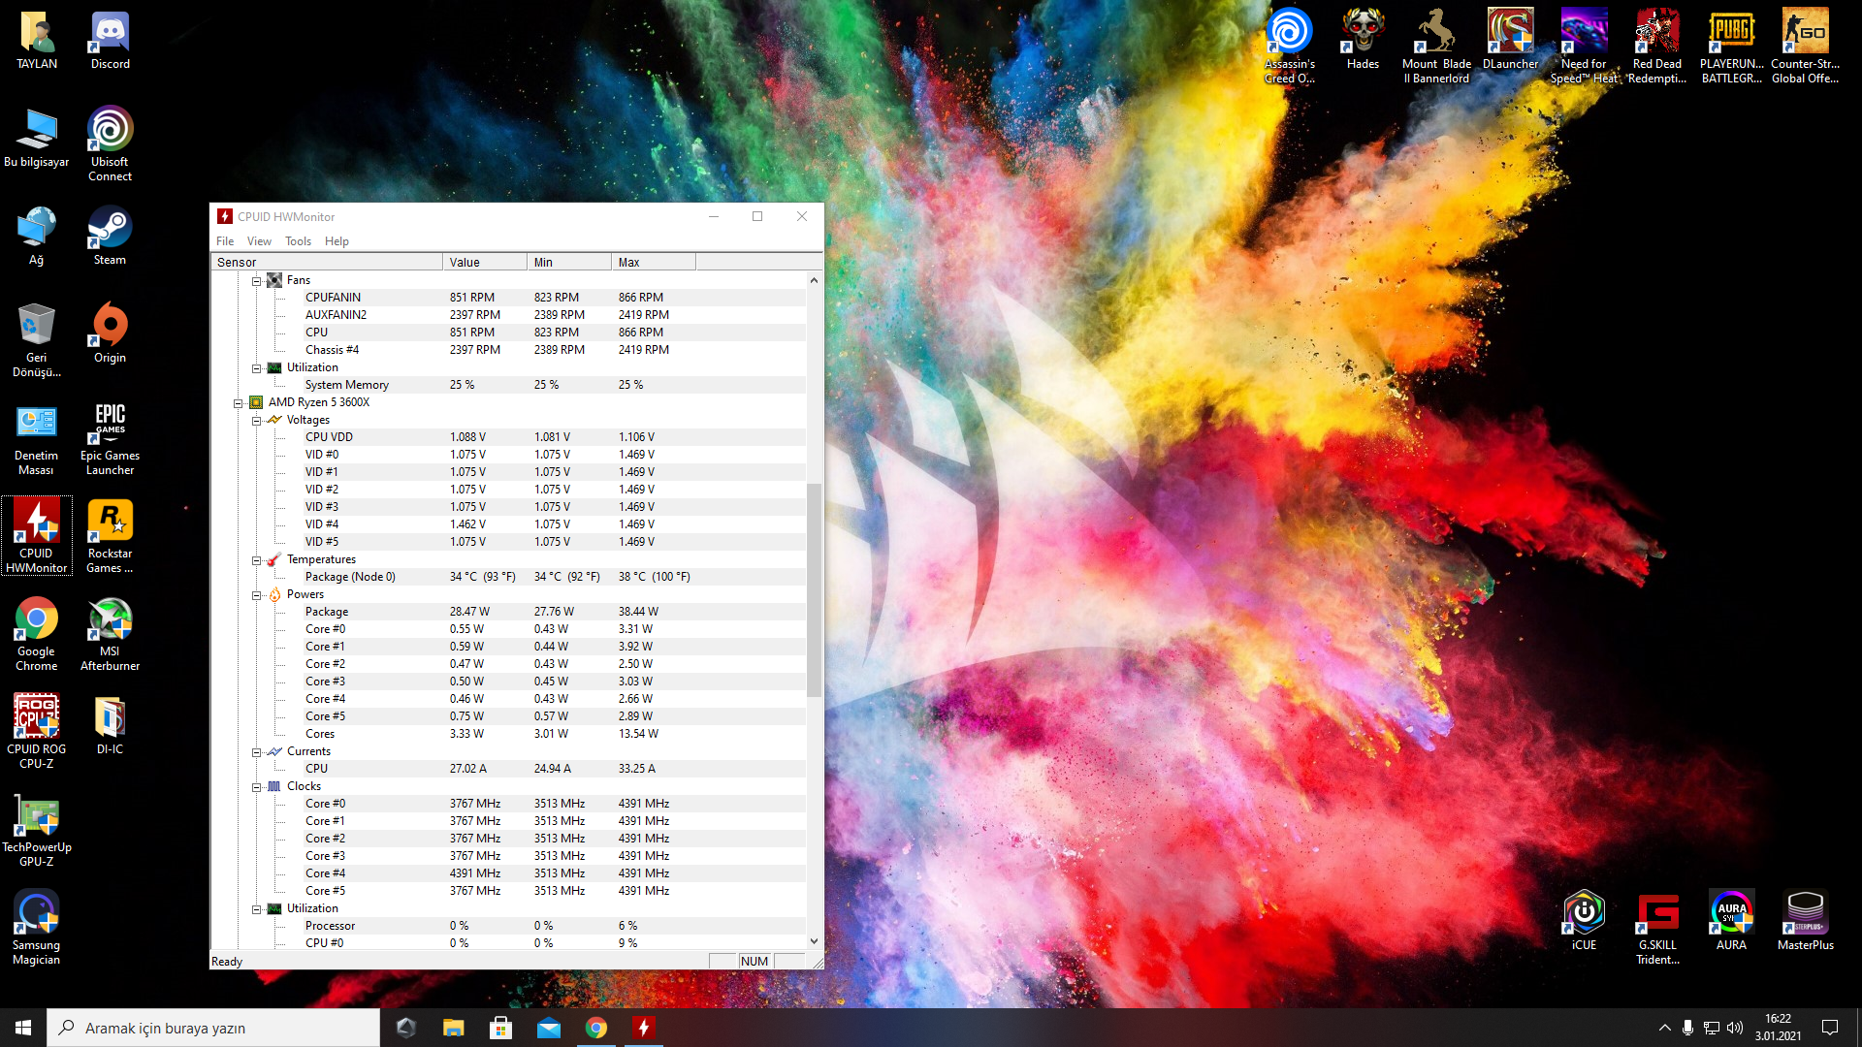Select MSI Afterburner desktop icon
1862x1047 pixels.
[x=110, y=634]
